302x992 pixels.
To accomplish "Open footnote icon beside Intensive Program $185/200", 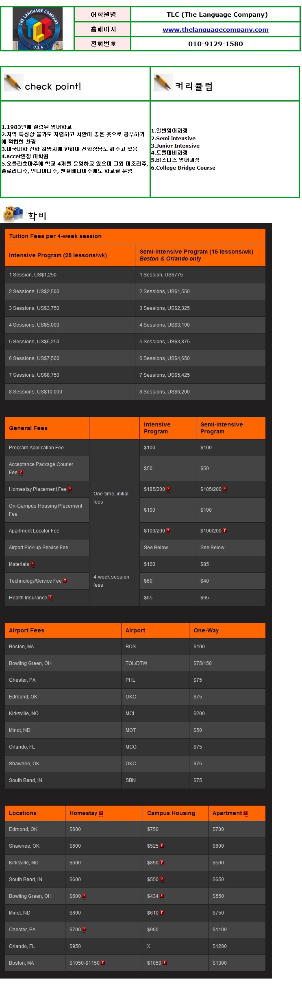I will 168,489.
